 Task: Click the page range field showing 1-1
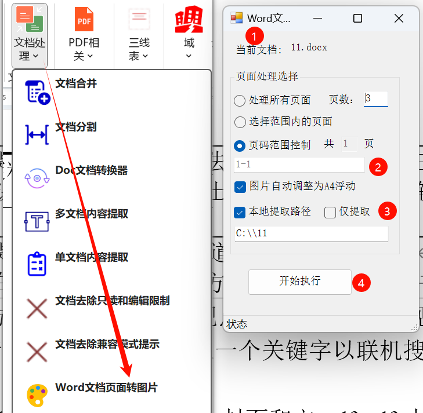click(299, 165)
